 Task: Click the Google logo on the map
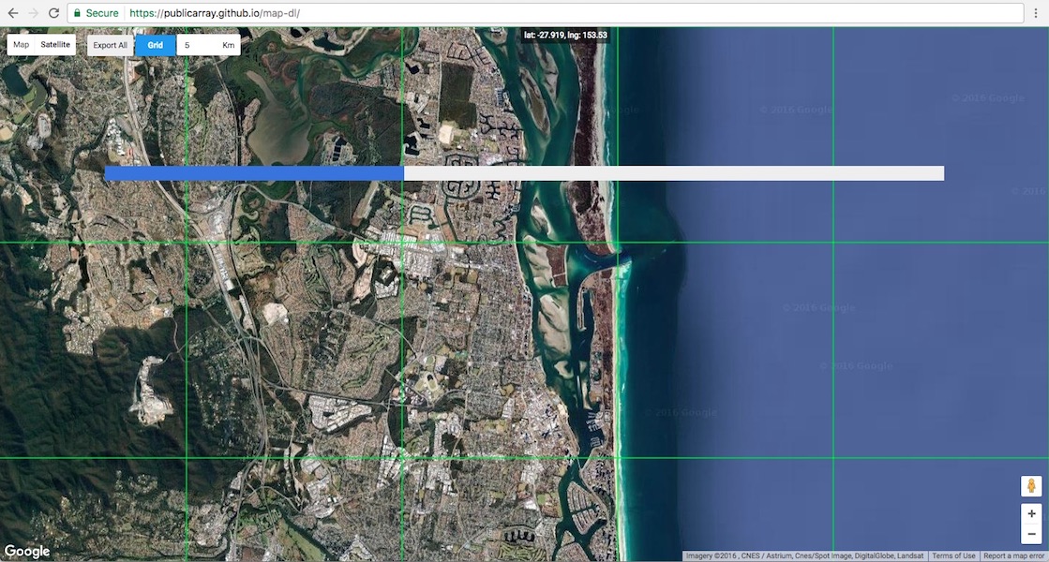(27, 551)
